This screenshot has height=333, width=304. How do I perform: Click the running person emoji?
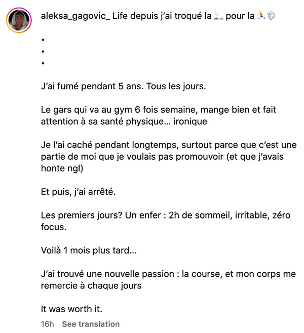(x=261, y=16)
